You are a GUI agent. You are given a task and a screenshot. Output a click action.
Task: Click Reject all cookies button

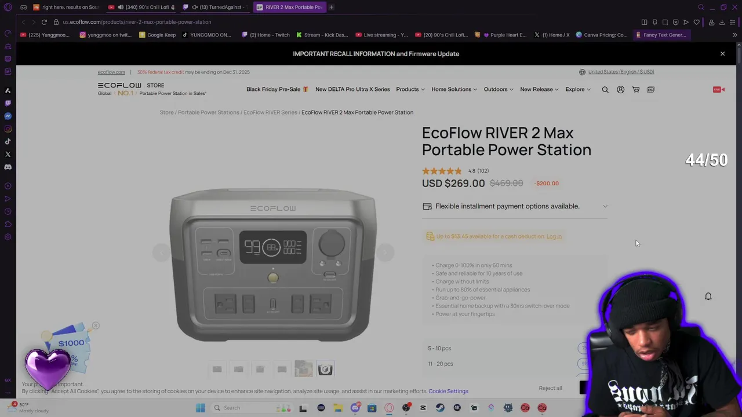pyautogui.click(x=550, y=388)
